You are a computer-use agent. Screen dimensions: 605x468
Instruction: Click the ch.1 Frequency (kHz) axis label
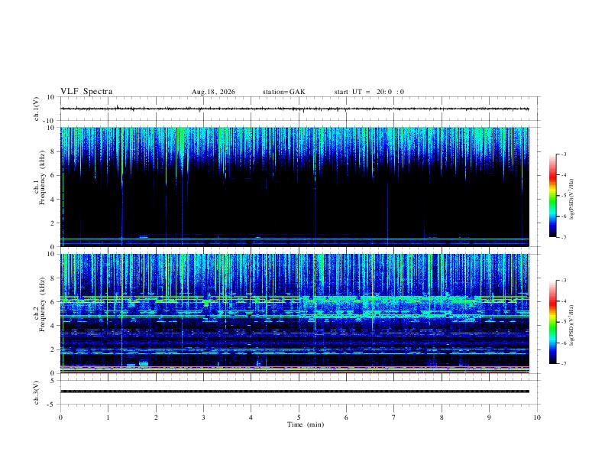[40, 187]
